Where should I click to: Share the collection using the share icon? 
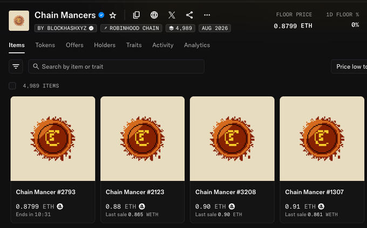coord(189,15)
